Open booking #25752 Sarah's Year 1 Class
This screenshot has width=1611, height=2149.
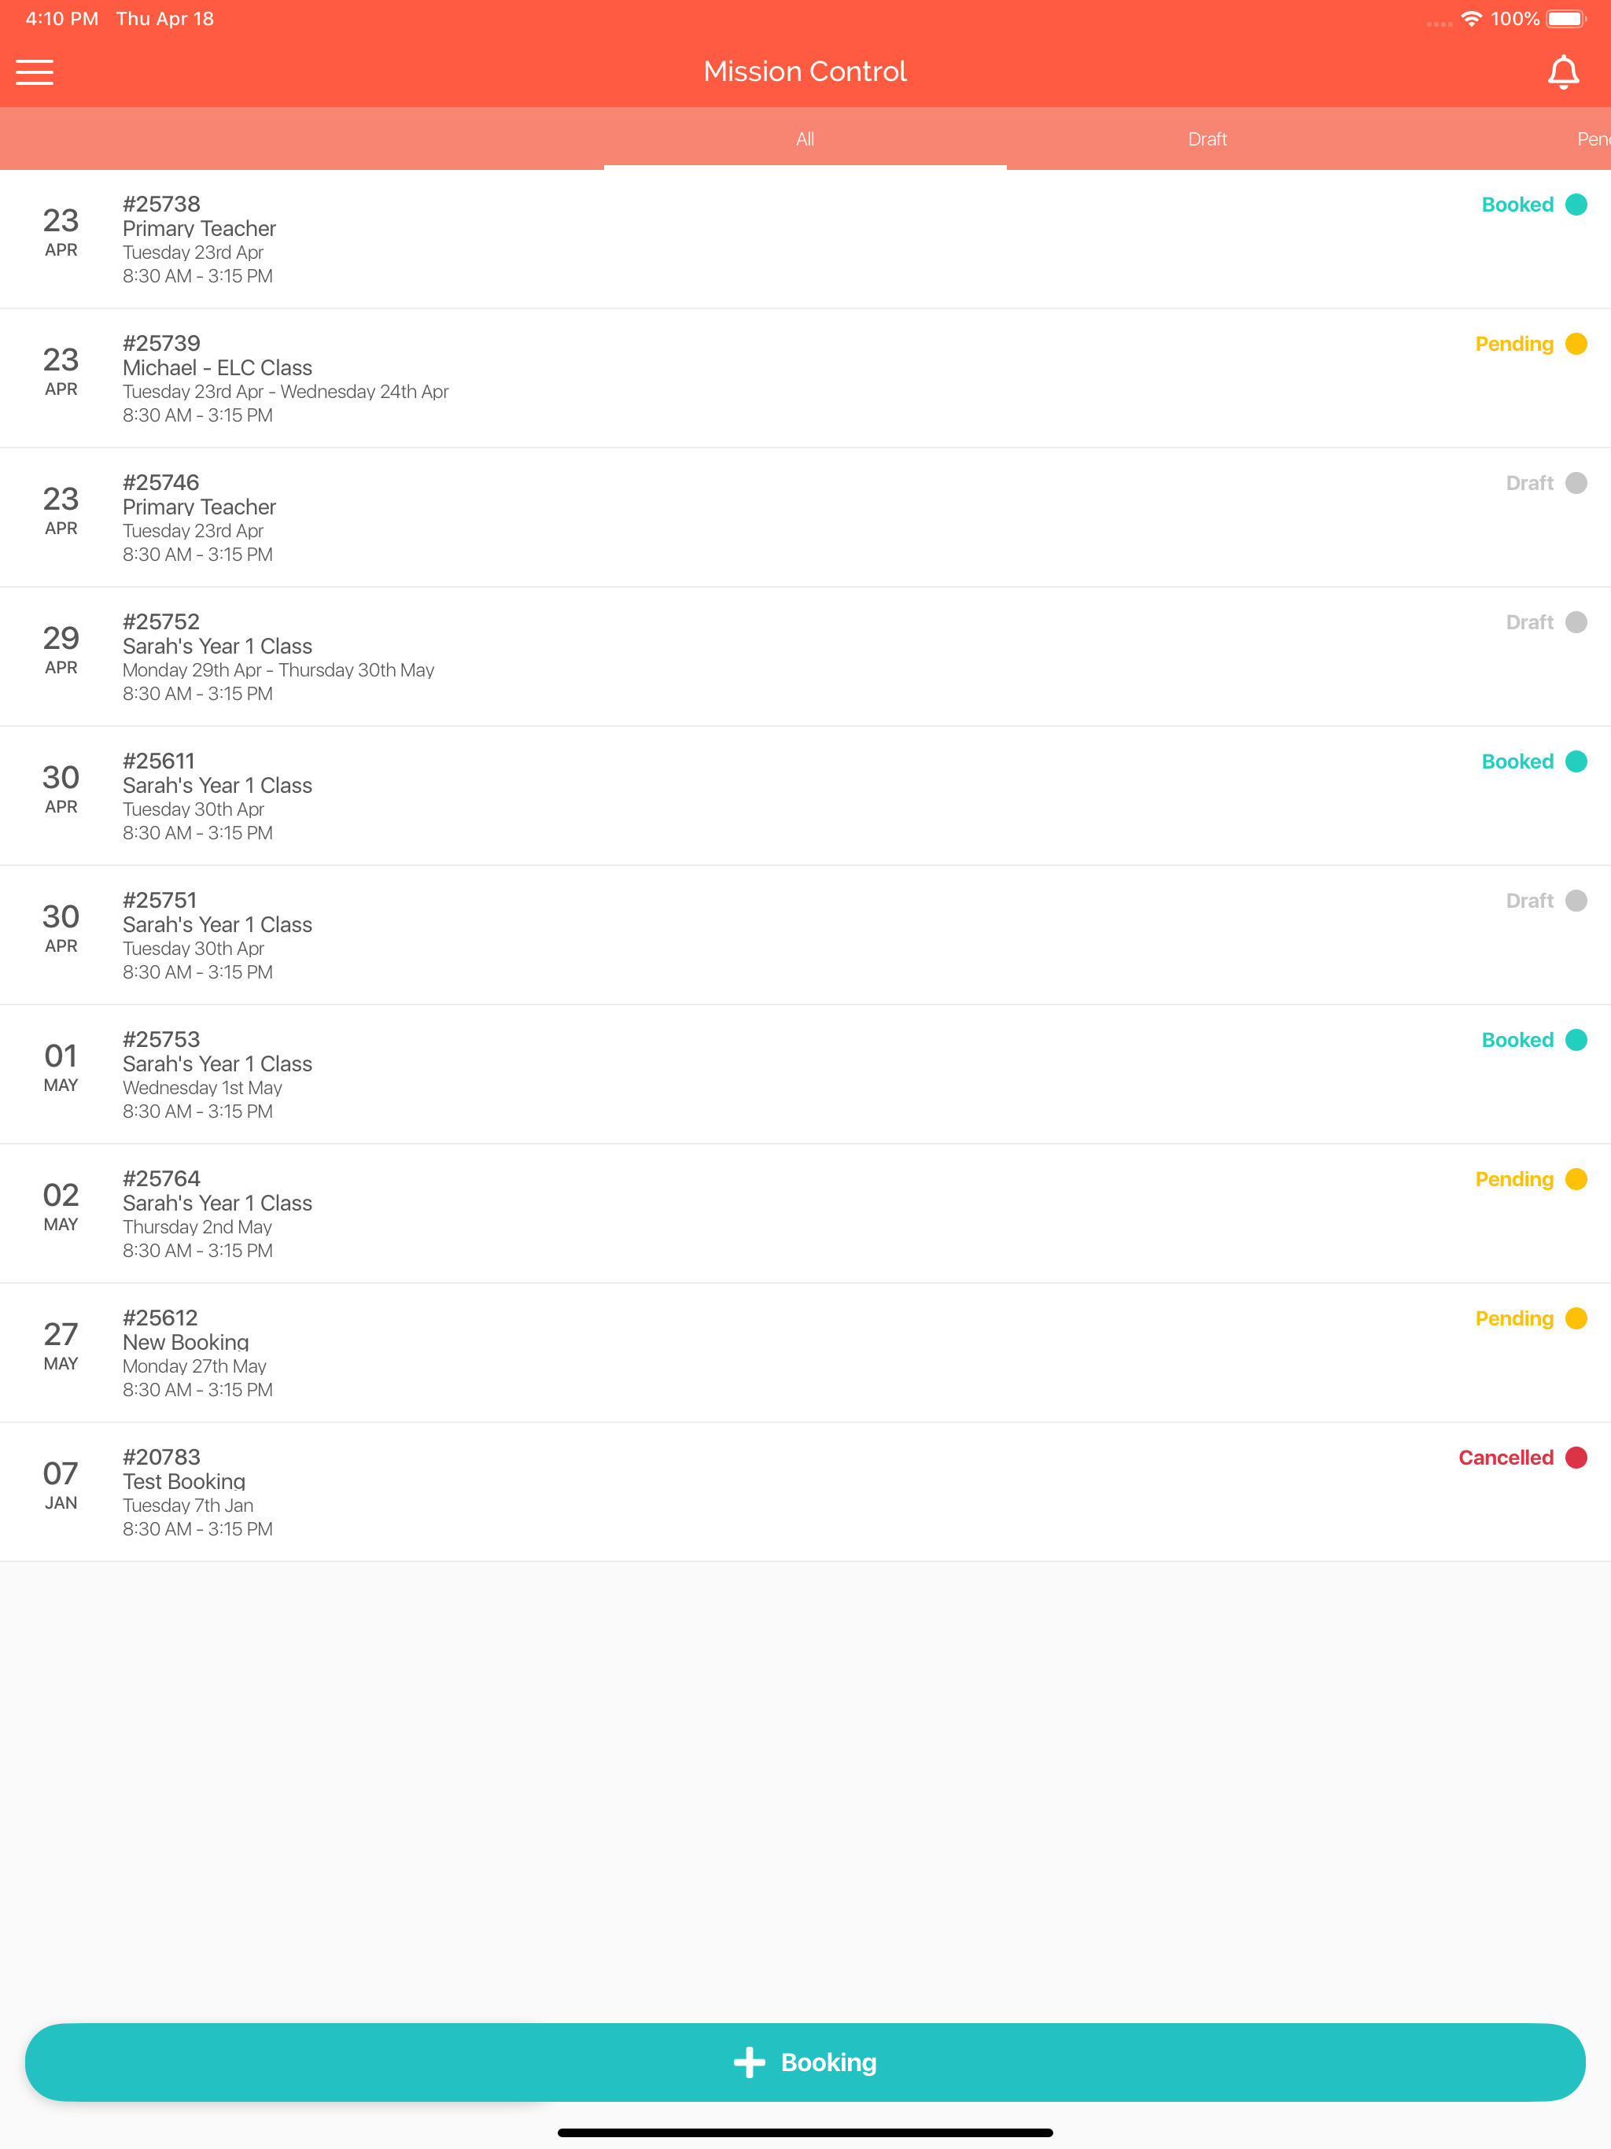pyautogui.click(x=805, y=657)
